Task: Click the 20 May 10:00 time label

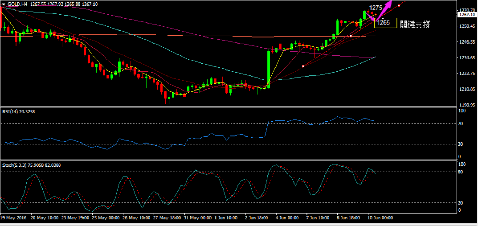Action: pos(45,218)
